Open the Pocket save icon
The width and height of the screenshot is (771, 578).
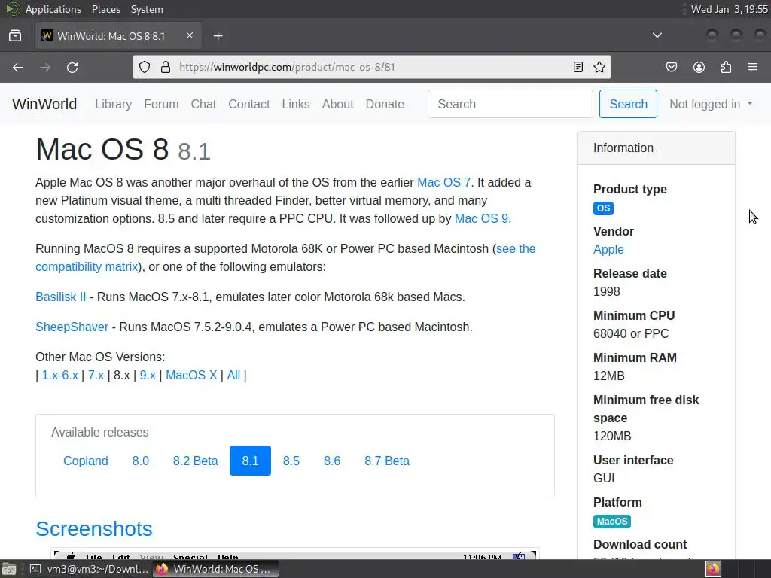(x=672, y=67)
